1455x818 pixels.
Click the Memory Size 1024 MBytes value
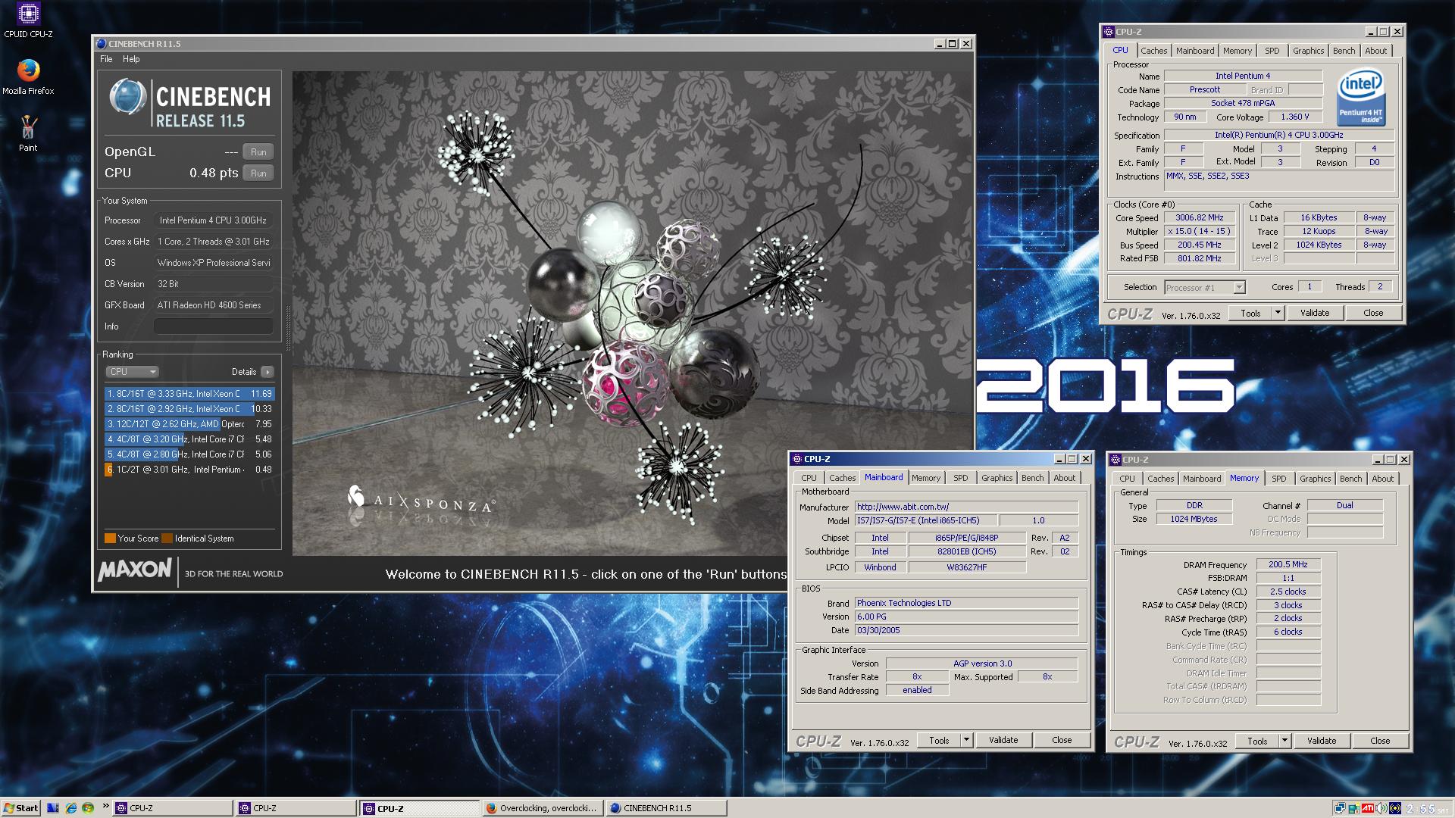pyautogui.click(x=1194, y=519)
